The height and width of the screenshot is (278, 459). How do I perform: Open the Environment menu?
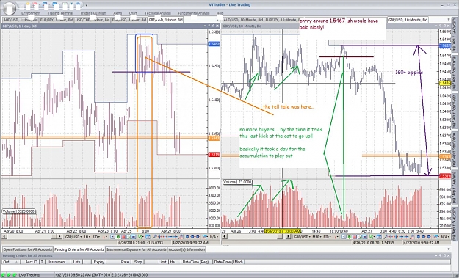pyautogui.click(x=31, y=13)
